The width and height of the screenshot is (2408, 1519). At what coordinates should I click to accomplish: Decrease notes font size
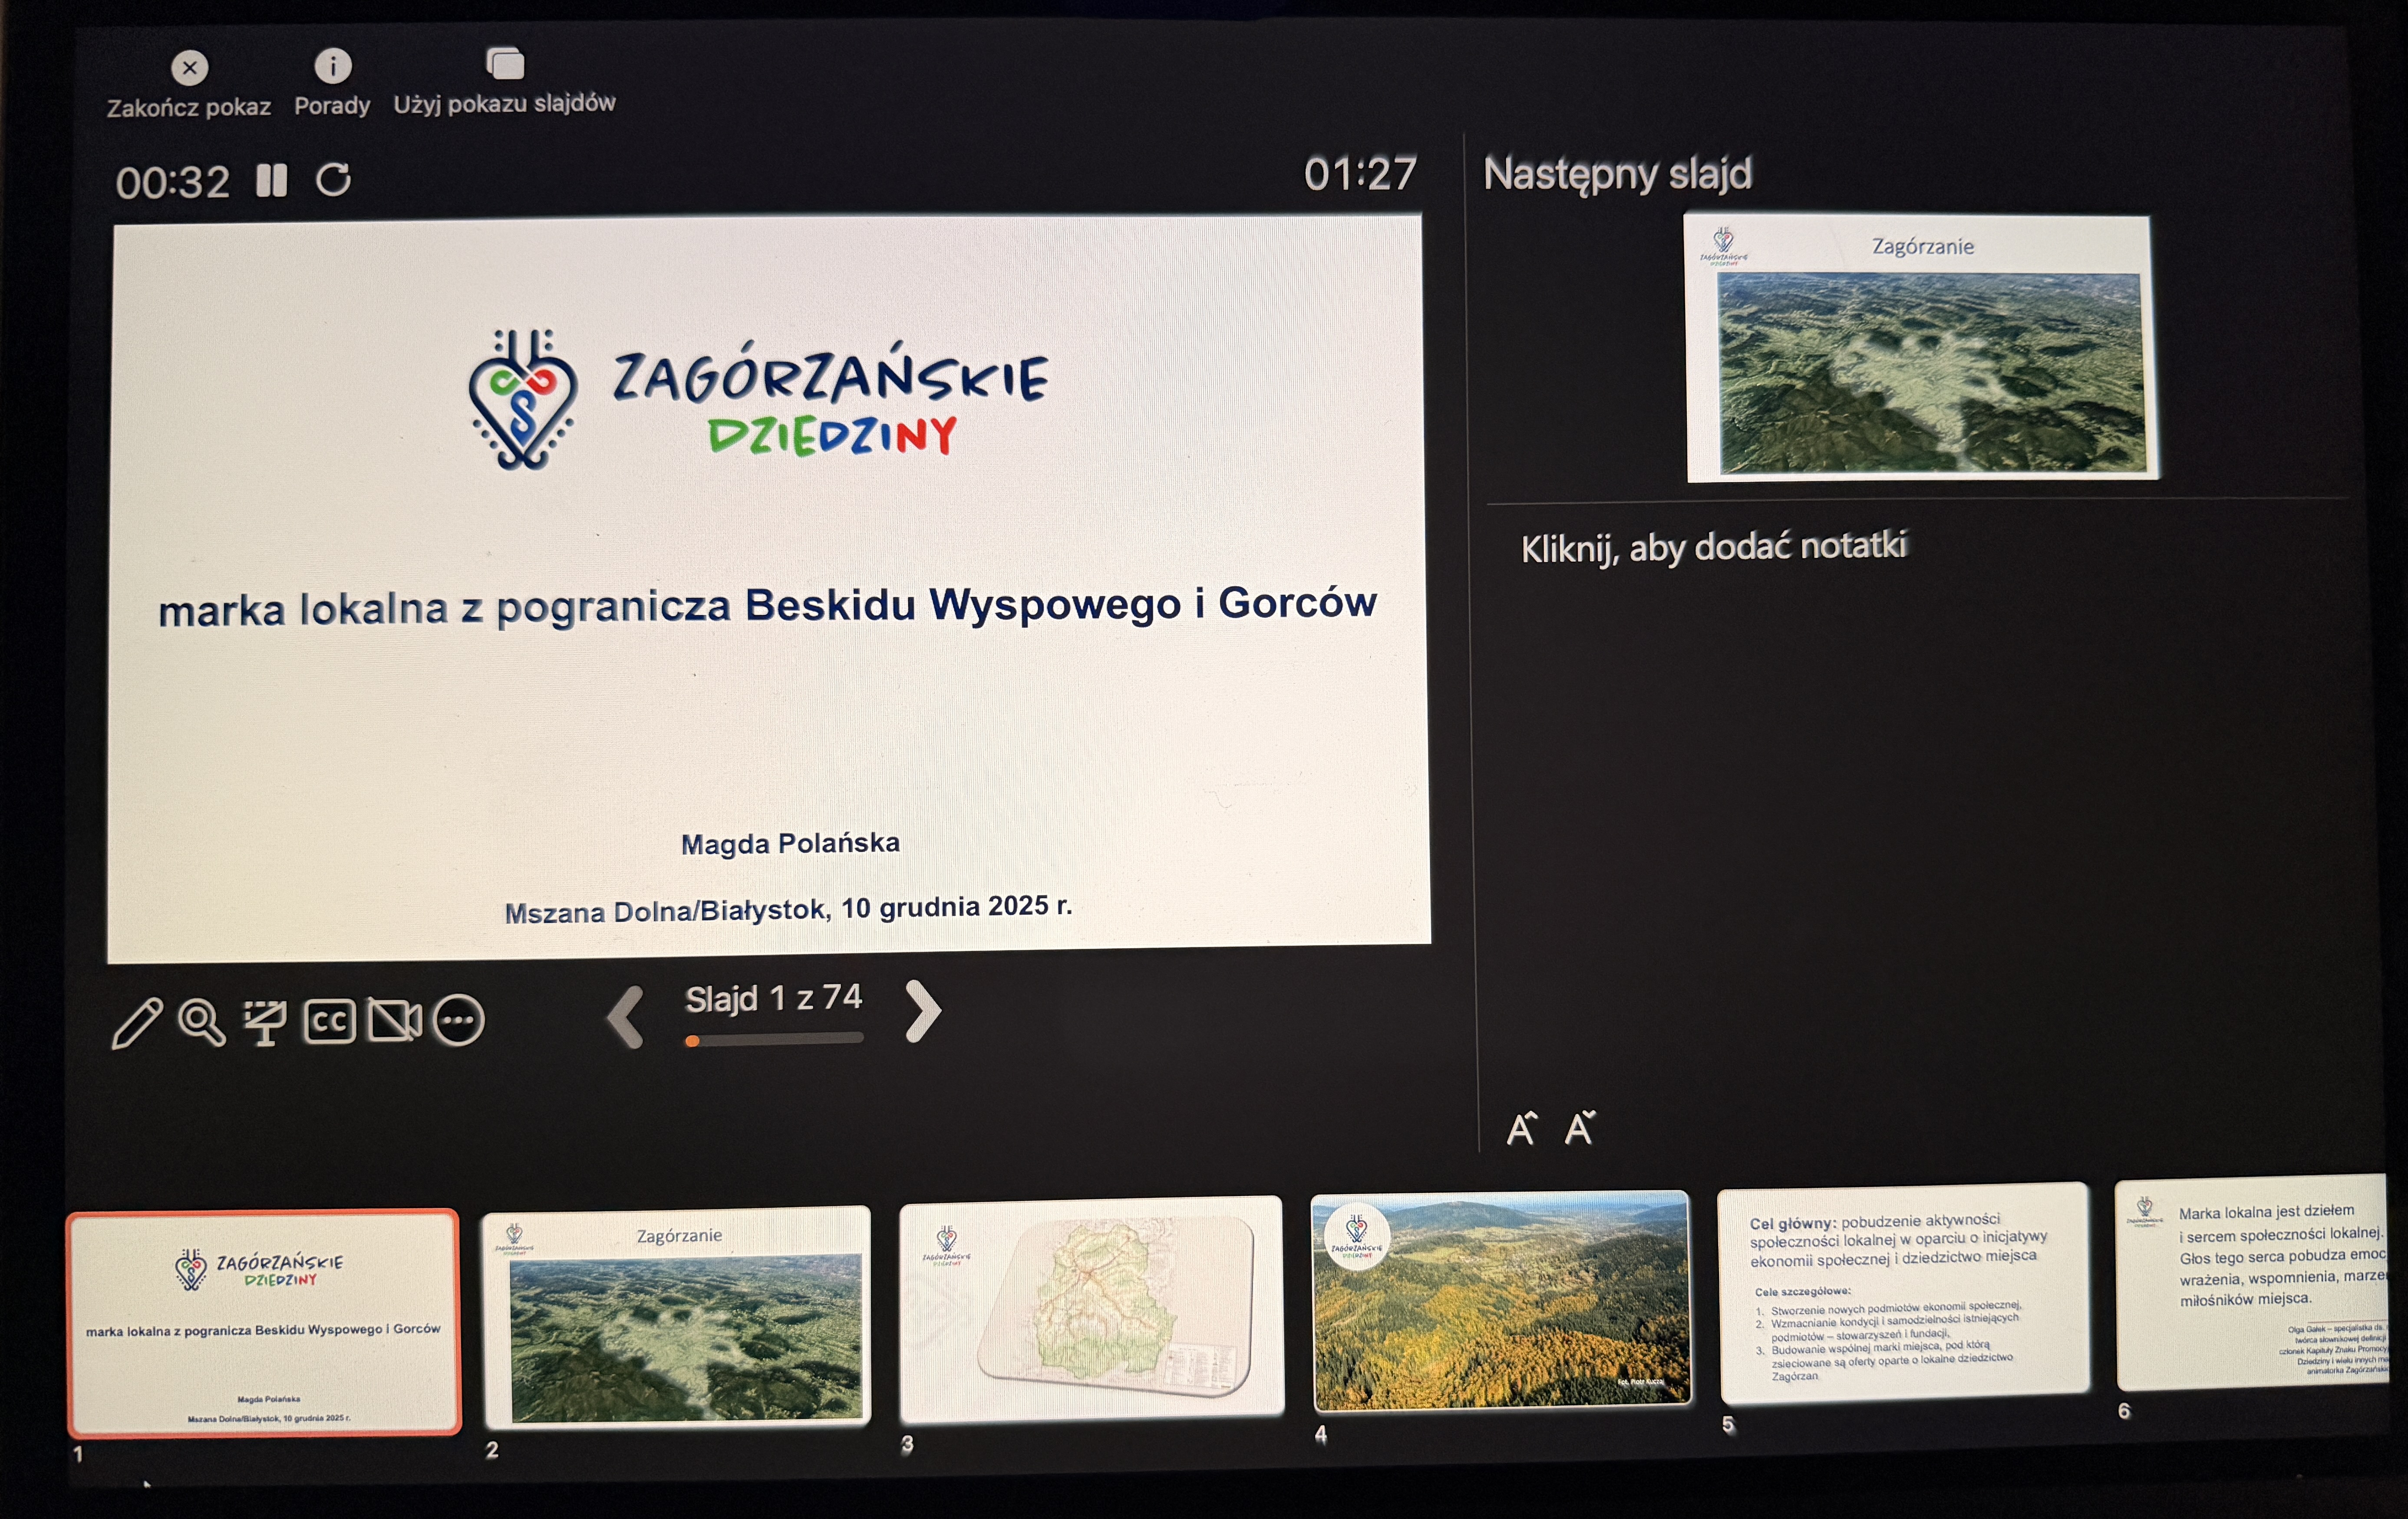(x=1580, y=1128)
